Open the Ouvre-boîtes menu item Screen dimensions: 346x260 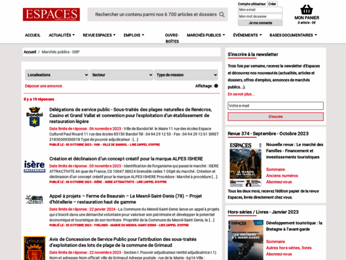tap(172, 38)
